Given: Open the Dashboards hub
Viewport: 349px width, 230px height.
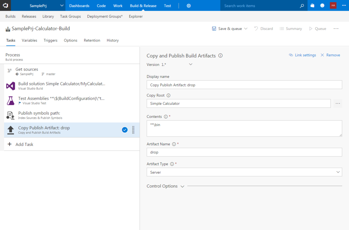Looking at the screenshot, I should pos(79,6).
